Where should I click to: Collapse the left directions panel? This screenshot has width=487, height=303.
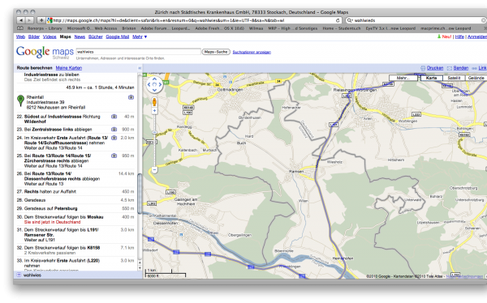140,68
